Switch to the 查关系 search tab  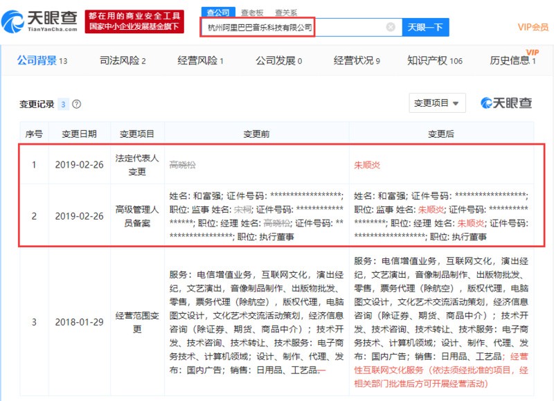(x=286, y=12)
